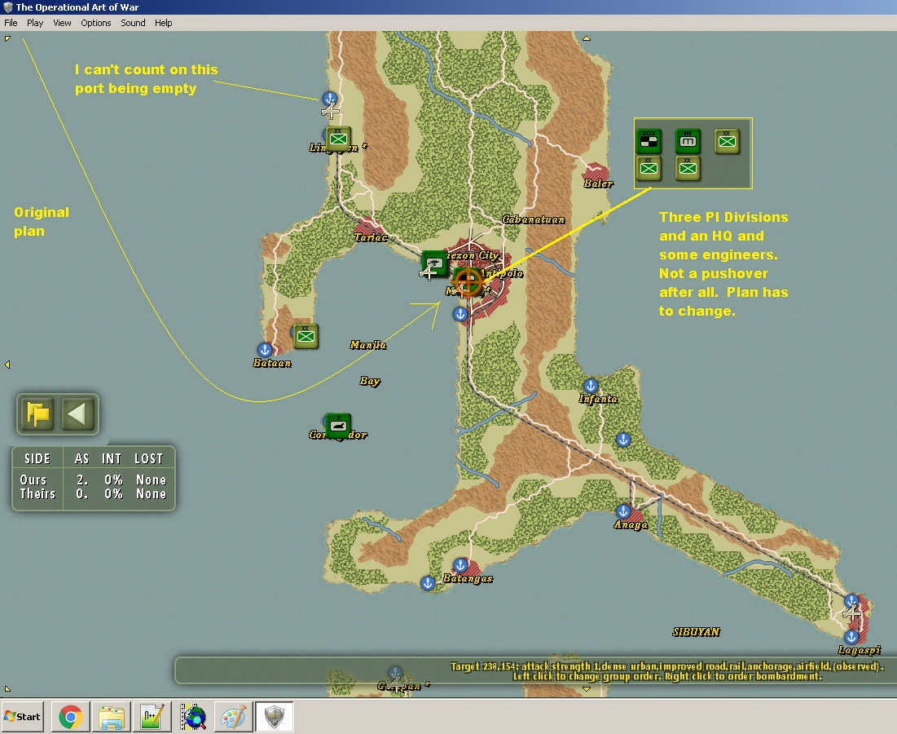Image resolution: width=897 pixels, height=734 pixels.
Task: Open Chrome from the taskbar
Action: (70, 717)
